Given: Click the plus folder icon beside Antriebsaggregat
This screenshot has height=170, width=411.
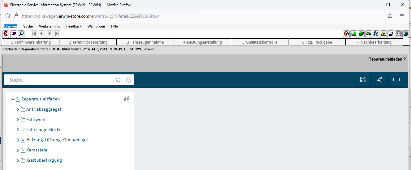Looking at the screenshot, I should pos(23,109).
